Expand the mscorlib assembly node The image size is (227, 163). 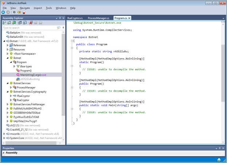(x=4, y=134)
